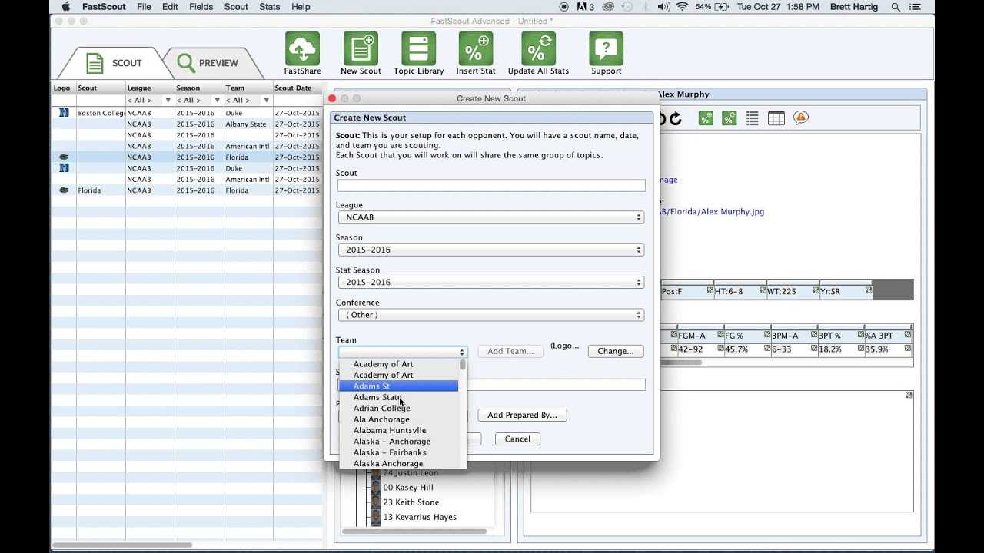
Task: Open the Apple menu
Action: tap(66, 7)
